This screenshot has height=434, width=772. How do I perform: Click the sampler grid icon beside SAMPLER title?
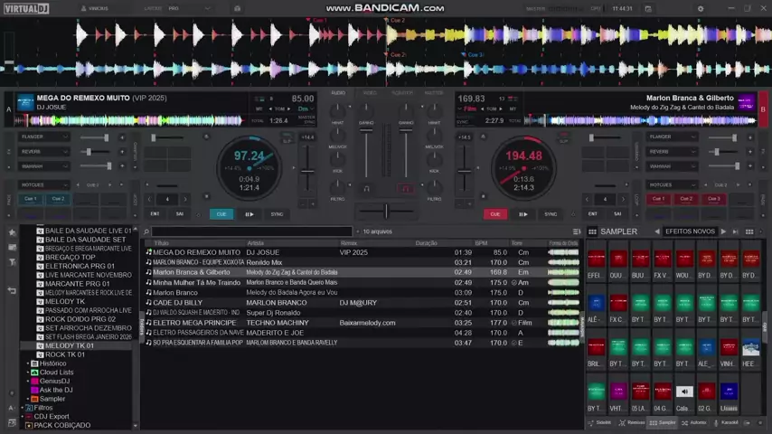(592, 231)
